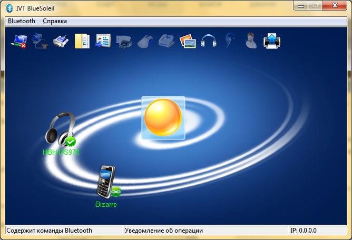Click the IP address status bar panel
Screen dimensions: 352x240
click(x=318, y=231)
